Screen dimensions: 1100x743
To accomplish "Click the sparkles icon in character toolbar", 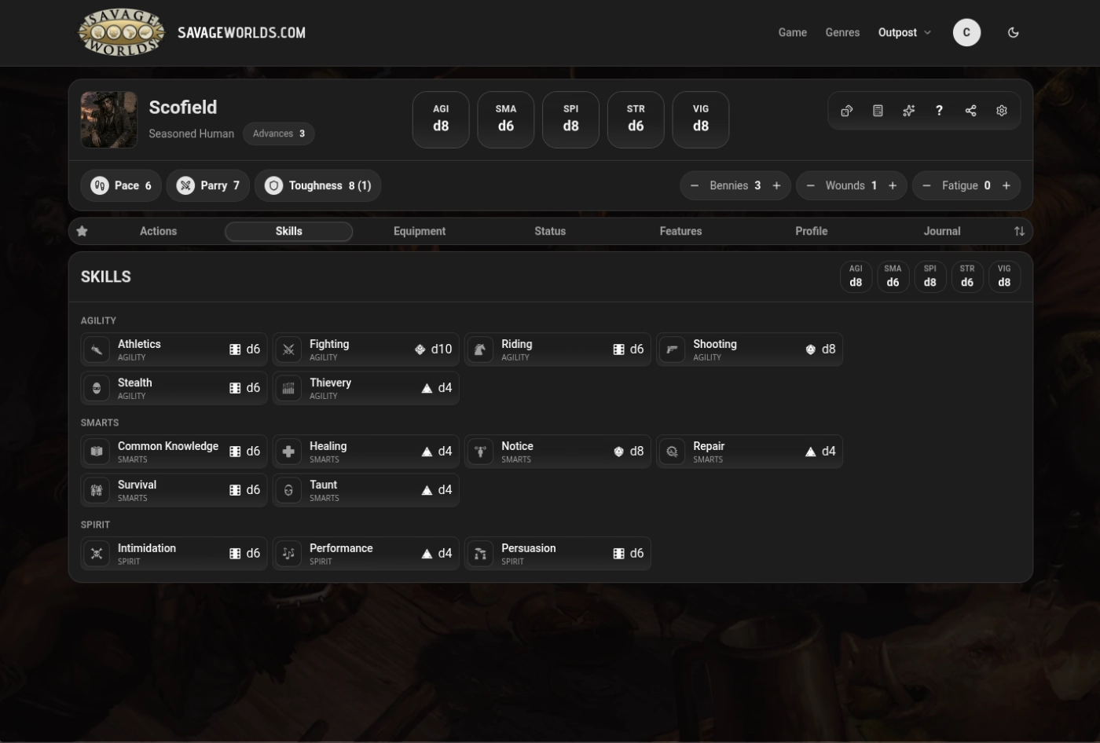I will [x=908, y=111].
